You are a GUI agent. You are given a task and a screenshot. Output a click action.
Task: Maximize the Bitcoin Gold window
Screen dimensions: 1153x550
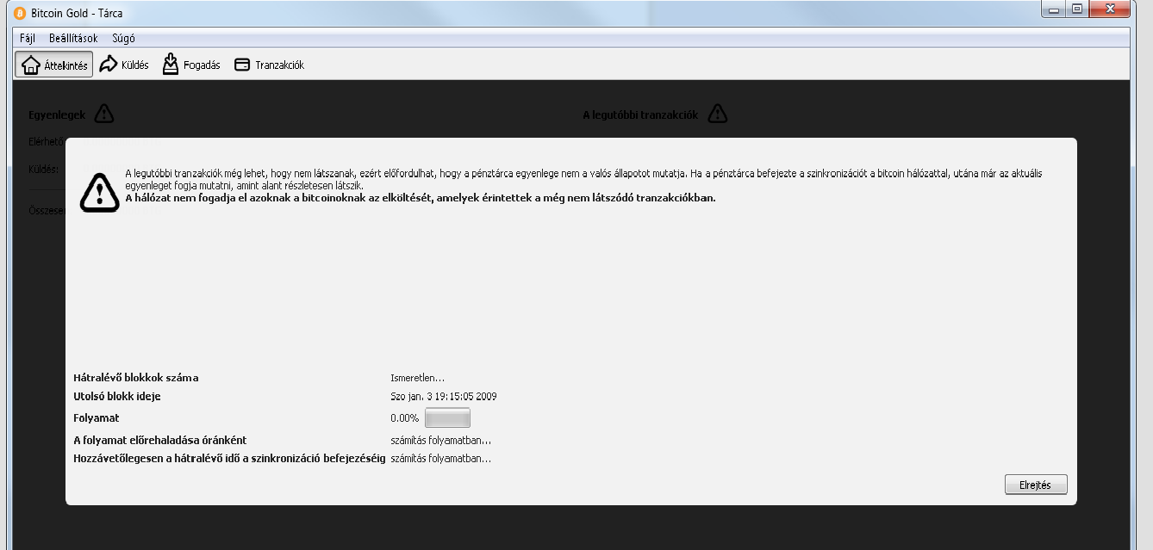point(1077,9)
